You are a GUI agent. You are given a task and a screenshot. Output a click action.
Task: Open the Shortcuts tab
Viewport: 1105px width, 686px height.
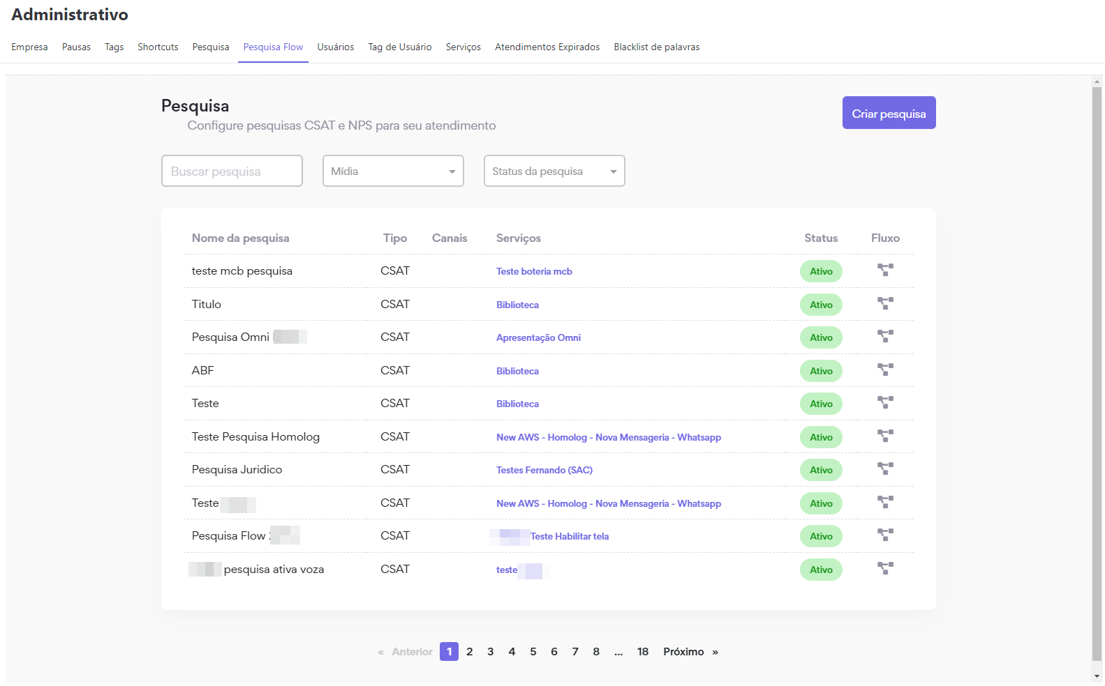click(x=158, y=47)
